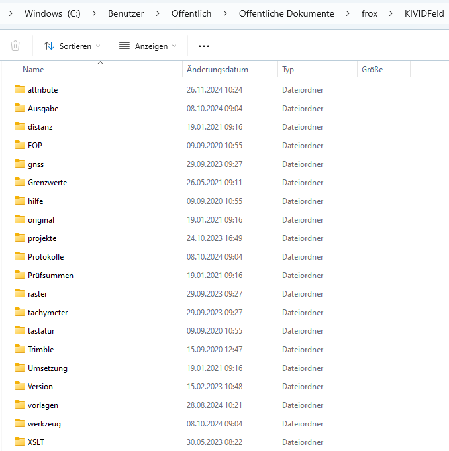Viewport: 449px width, 451px height.
Task: Open the three-dots more options menu
Action: 204,46
